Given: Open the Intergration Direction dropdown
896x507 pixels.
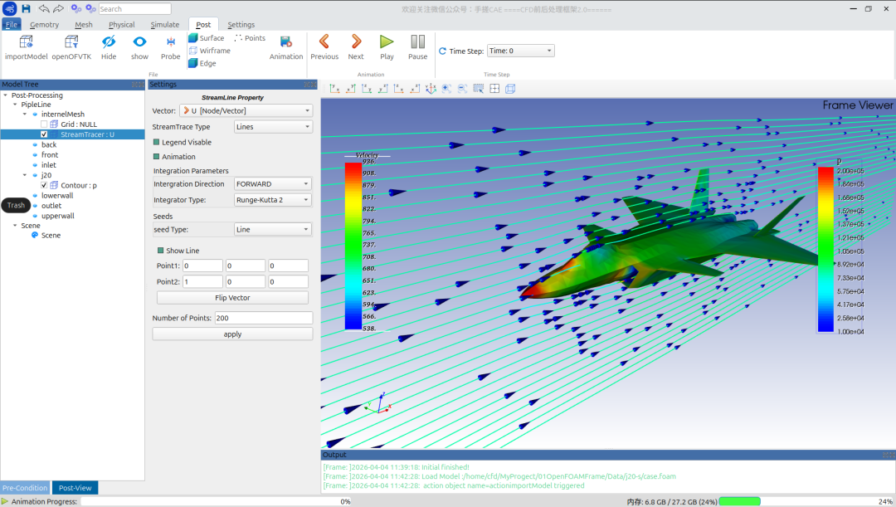Looking at the screenshot, I should (x=273, y=184).
